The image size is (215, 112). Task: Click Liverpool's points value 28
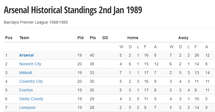(92, 107)
